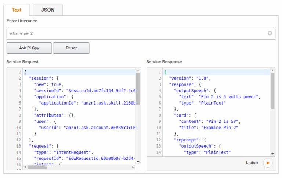The image size is (282, 178).
Task: Click up arrow of Service Response scrollbar
Action: 272,70
